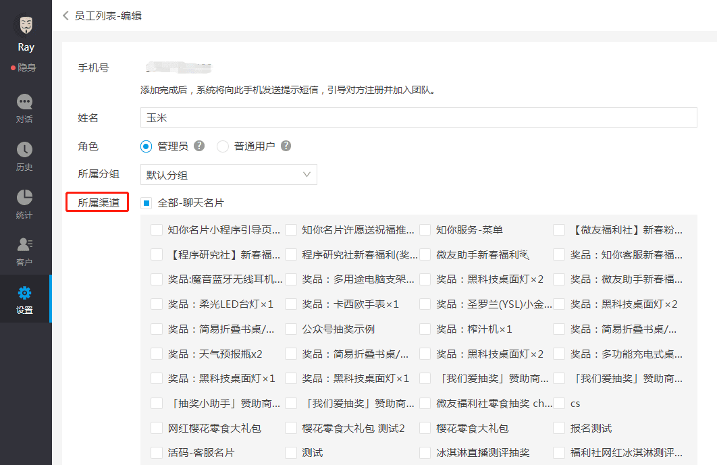Select the 普通用户 radio button
The image size is (717, 465).
pyautogui.click(x=223, y=146)
